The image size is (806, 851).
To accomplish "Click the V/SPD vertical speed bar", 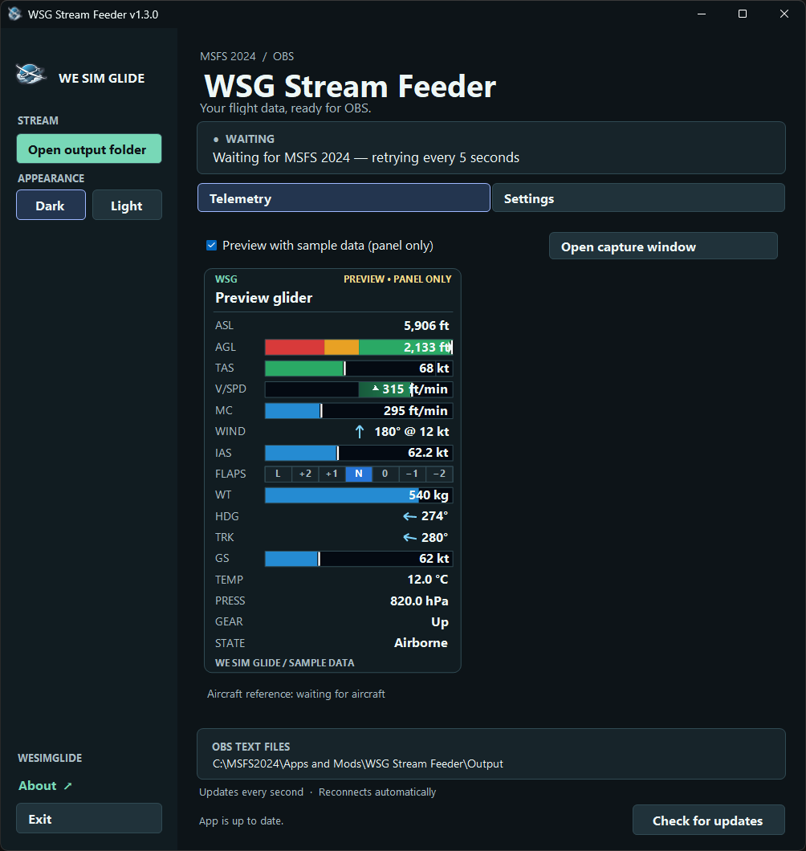I will tap(359, 389).
